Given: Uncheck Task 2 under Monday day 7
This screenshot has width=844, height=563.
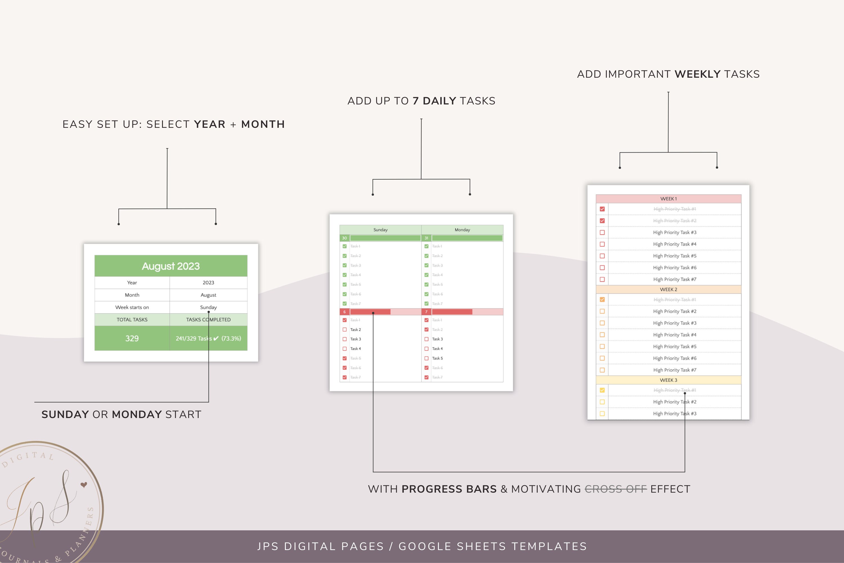Looking at the screenshot, I should pos(426,330).
